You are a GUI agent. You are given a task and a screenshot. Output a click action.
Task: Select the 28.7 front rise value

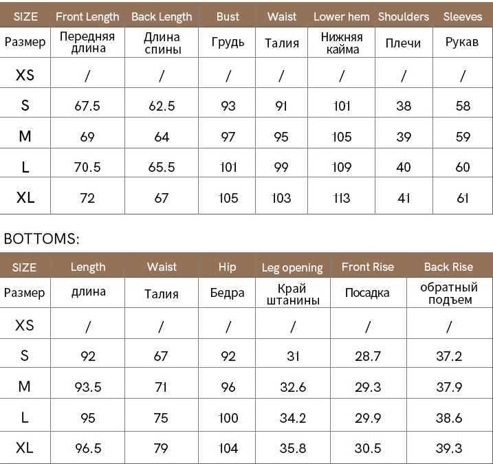(x=368, y=356)
